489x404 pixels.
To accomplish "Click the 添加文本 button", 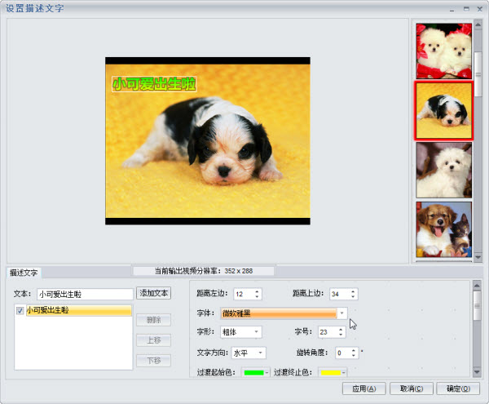I will point(153,293).
